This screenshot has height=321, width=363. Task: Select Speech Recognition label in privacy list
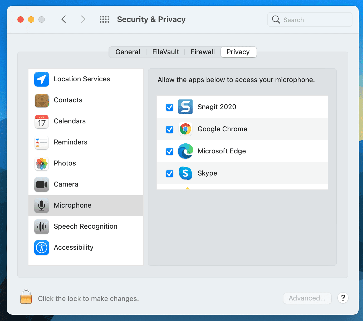pos(86,226)
